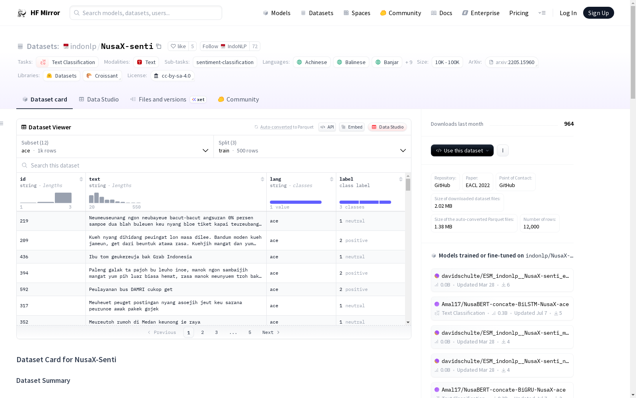Open Models in top navigation
The image size is (636, 398).
277,13
